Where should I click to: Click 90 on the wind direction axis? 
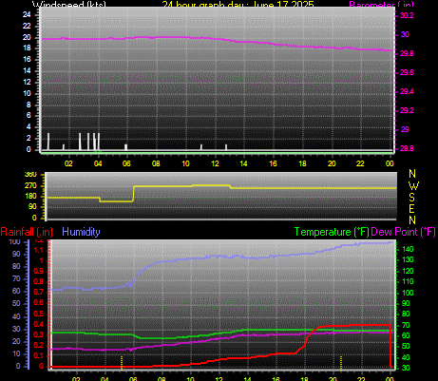32,207
